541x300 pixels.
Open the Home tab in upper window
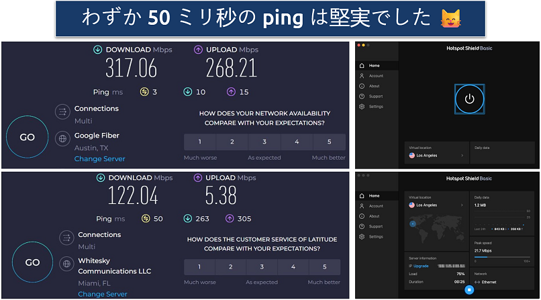[374, 66]
